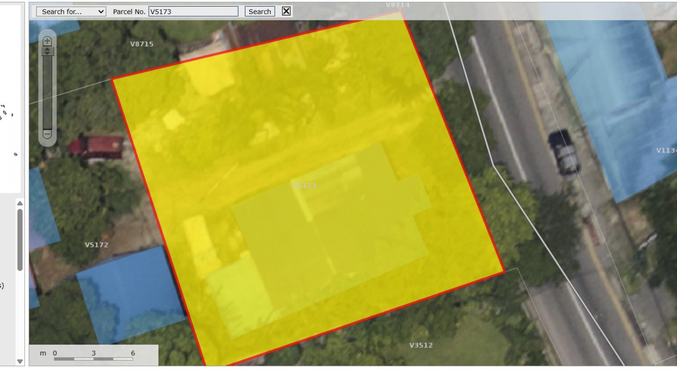Click the dark car on the road
Image resolution: width=677 pixels, height=370 pixels.
564,152
